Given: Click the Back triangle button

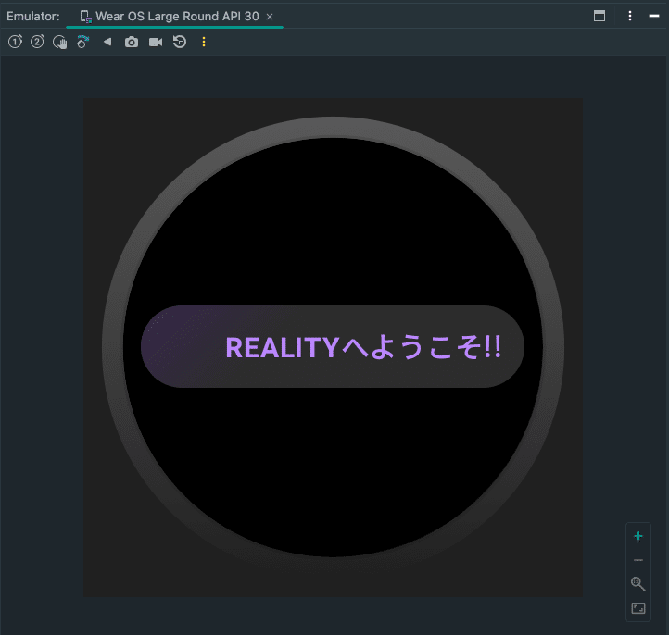Looking at the screenshot, I should pyautogui.click(x=107, y=42).
